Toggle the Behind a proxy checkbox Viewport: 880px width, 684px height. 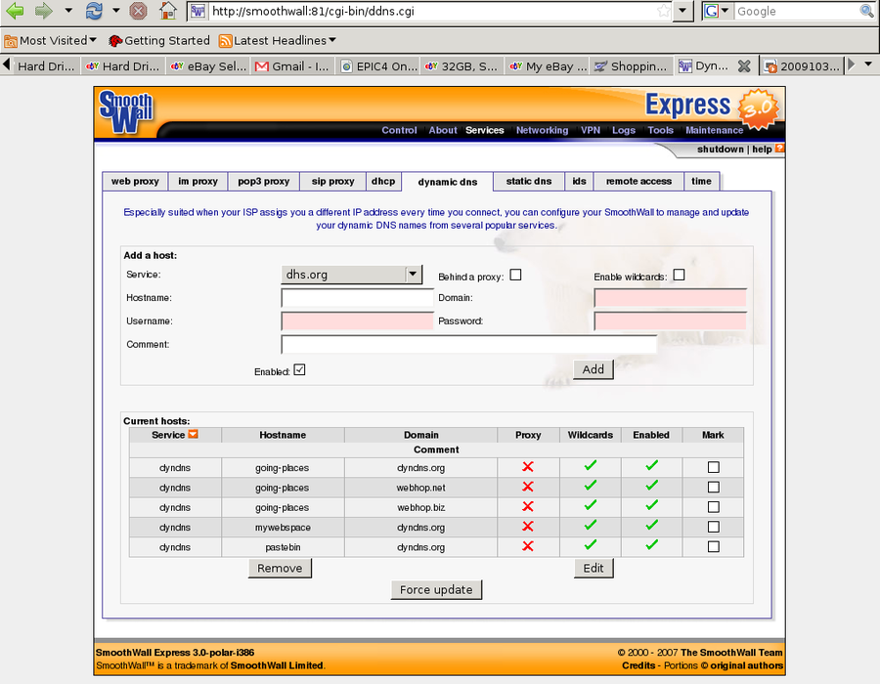[x=515, y=275]
